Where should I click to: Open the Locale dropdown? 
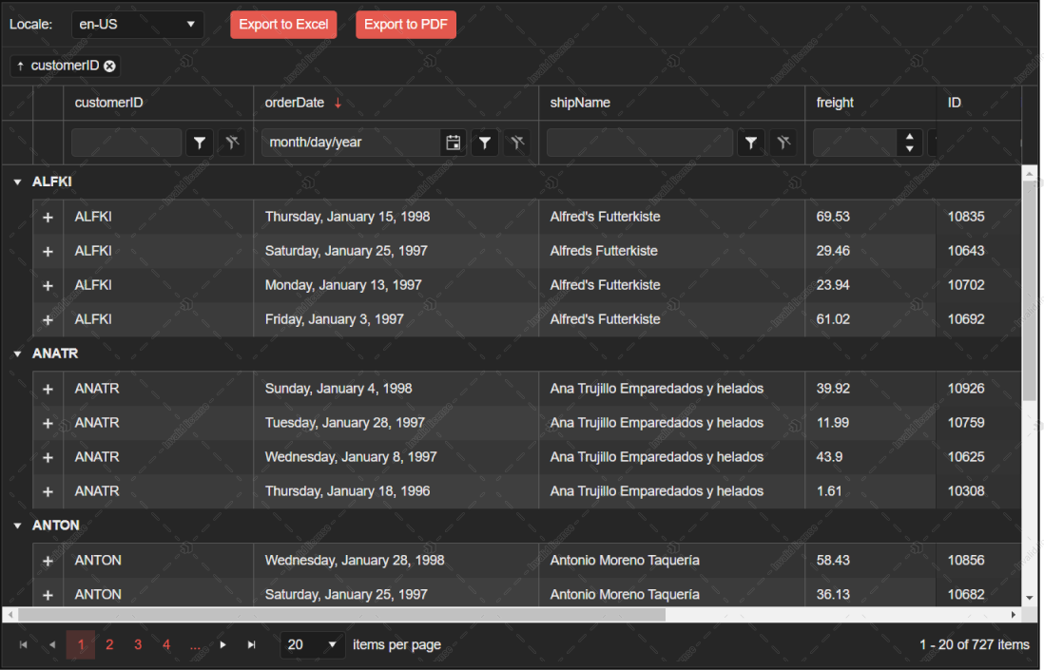pos(137,24)
